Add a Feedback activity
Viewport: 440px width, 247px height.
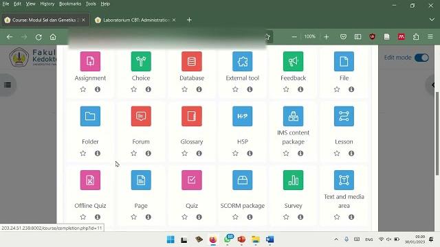294,61
